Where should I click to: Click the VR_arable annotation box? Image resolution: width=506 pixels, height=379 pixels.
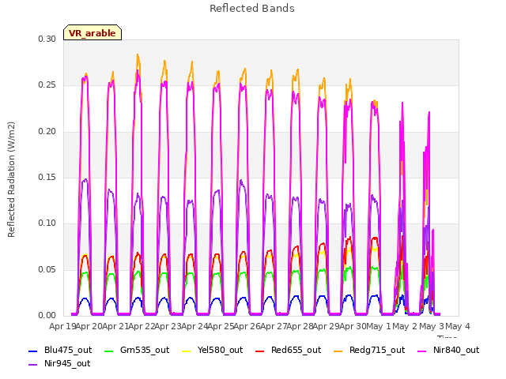pos(93,32)
